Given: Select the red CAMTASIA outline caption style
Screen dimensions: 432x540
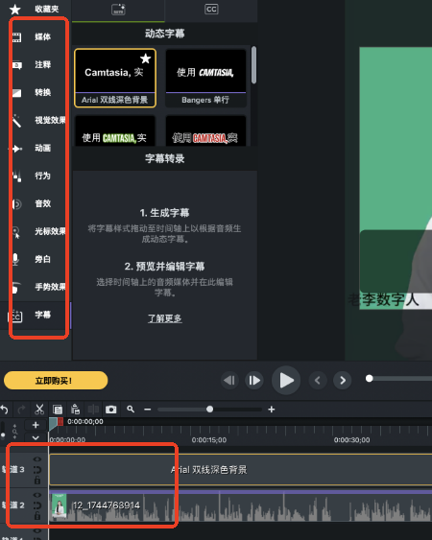Looking at the screenshot, I should [205, 131].
